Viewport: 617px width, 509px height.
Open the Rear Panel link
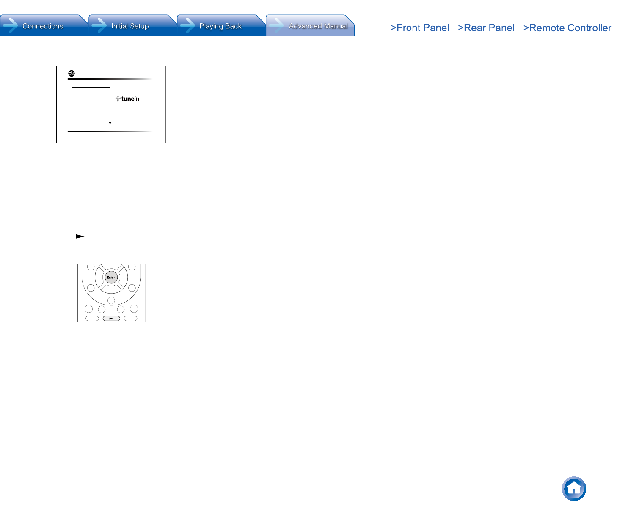pos(486,28)
